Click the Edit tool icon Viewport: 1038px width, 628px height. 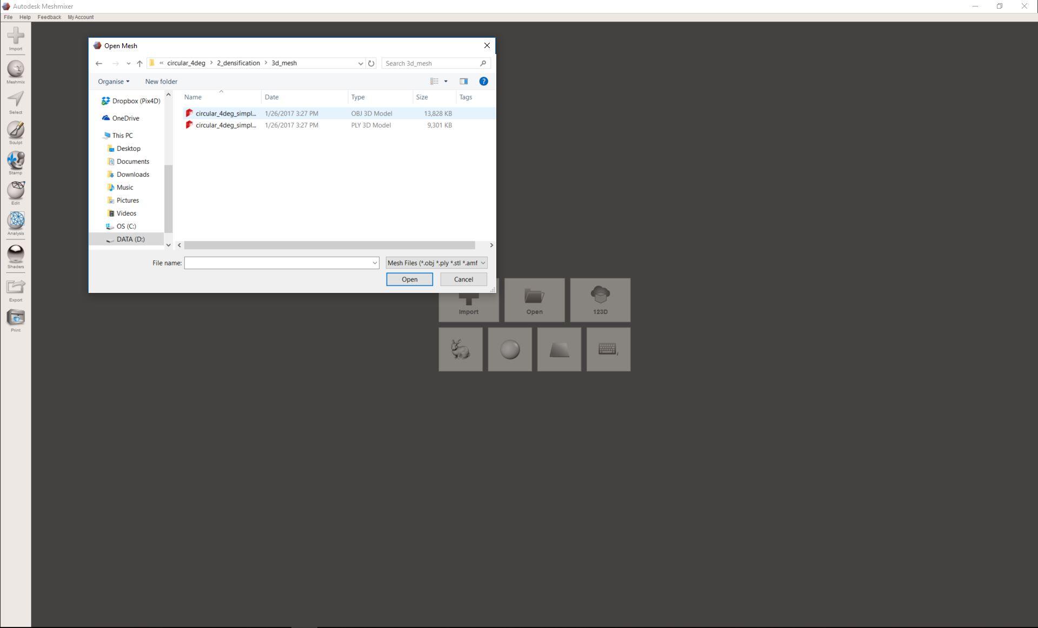[x=16, y=191]
